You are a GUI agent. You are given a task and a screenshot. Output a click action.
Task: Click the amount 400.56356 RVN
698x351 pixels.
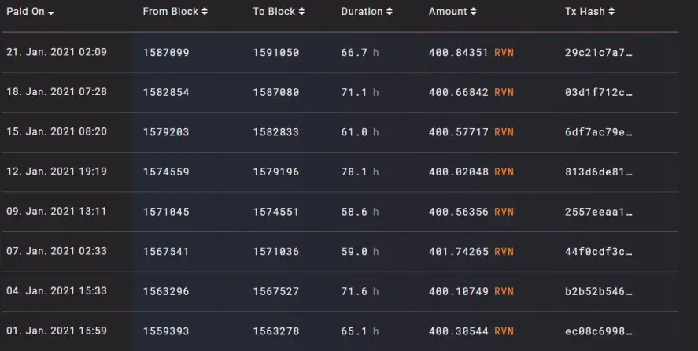tap(471, 212)
